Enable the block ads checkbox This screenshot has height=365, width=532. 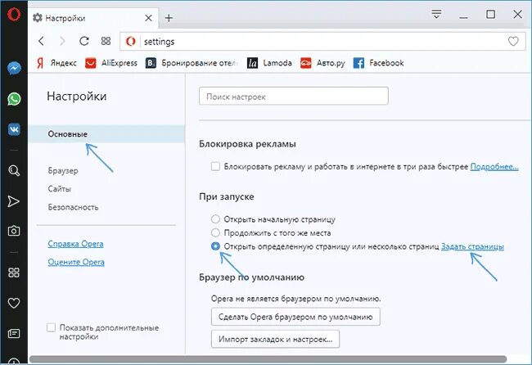(215, 167)
